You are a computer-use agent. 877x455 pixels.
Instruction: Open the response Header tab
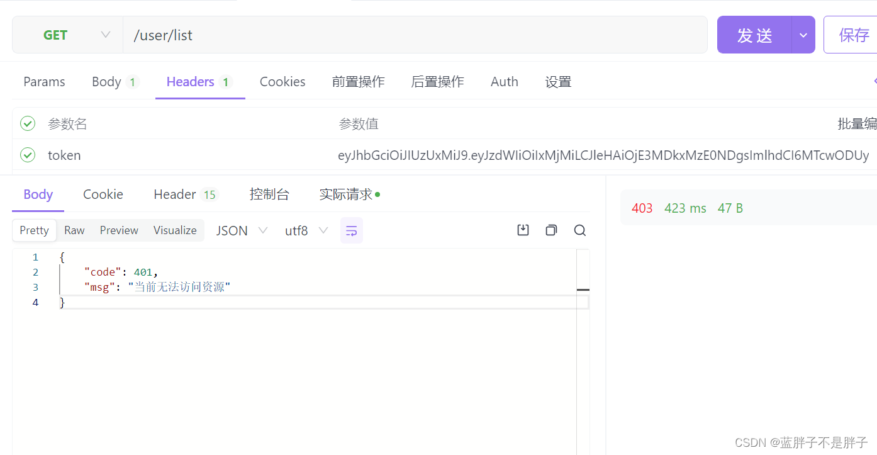coord(186,194)
